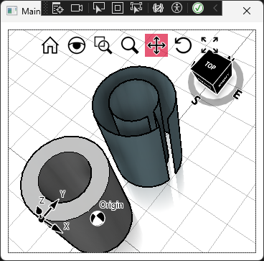Viewport: 264px width, 261px height.
Task: Click the camera recording debug icon
Action: [x=77, y=8]
